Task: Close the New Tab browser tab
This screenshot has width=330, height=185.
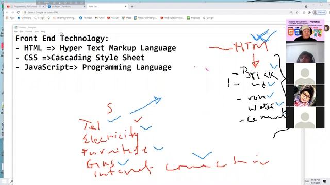Action: click(125, 7)
